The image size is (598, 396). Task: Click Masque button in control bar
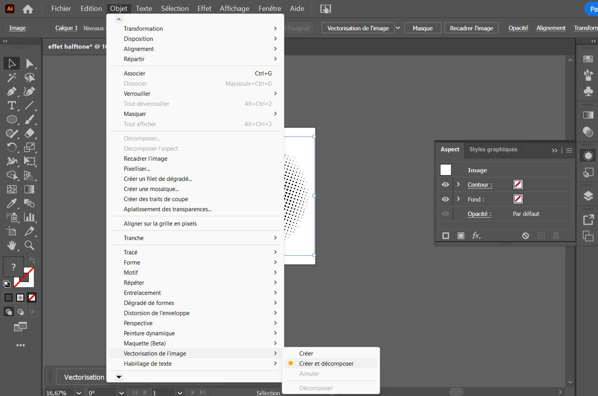tap(423, 28)
